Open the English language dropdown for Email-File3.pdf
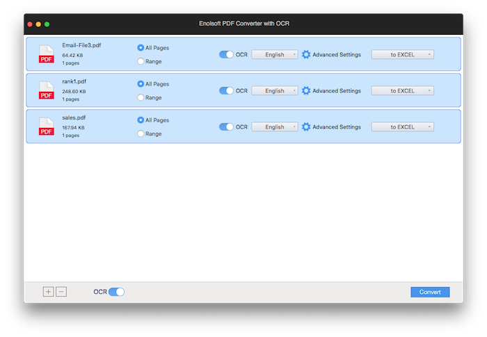This screenshot has height=337, width=487. (x=275, y=55)
